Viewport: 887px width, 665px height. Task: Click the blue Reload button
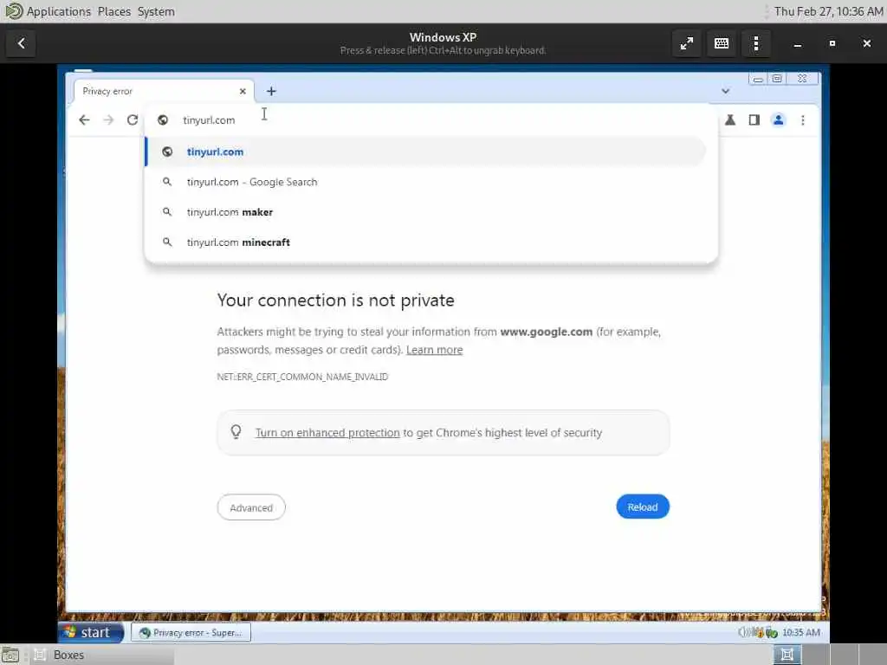(x=643, y=507)
